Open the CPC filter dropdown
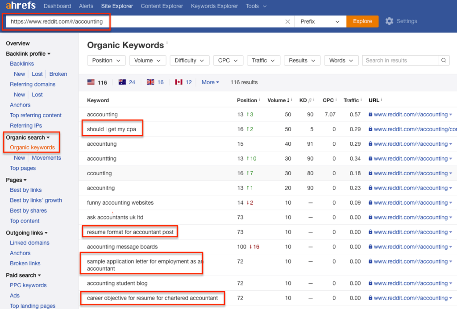The image size is (457, 309). pyautogui.click(x=228, y=61)
